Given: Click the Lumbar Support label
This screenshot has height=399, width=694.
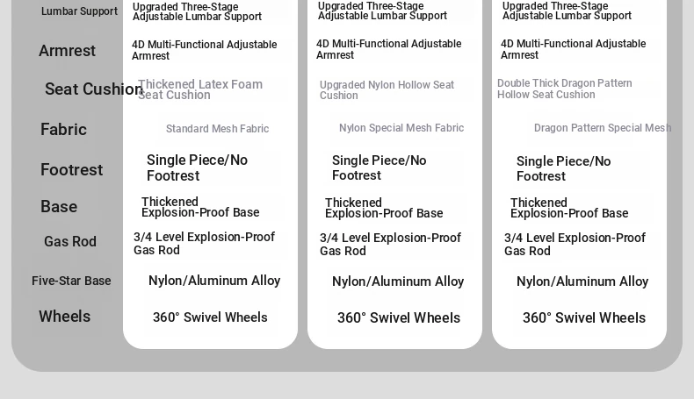Looking at the screenshot, I should pos(79,11).
